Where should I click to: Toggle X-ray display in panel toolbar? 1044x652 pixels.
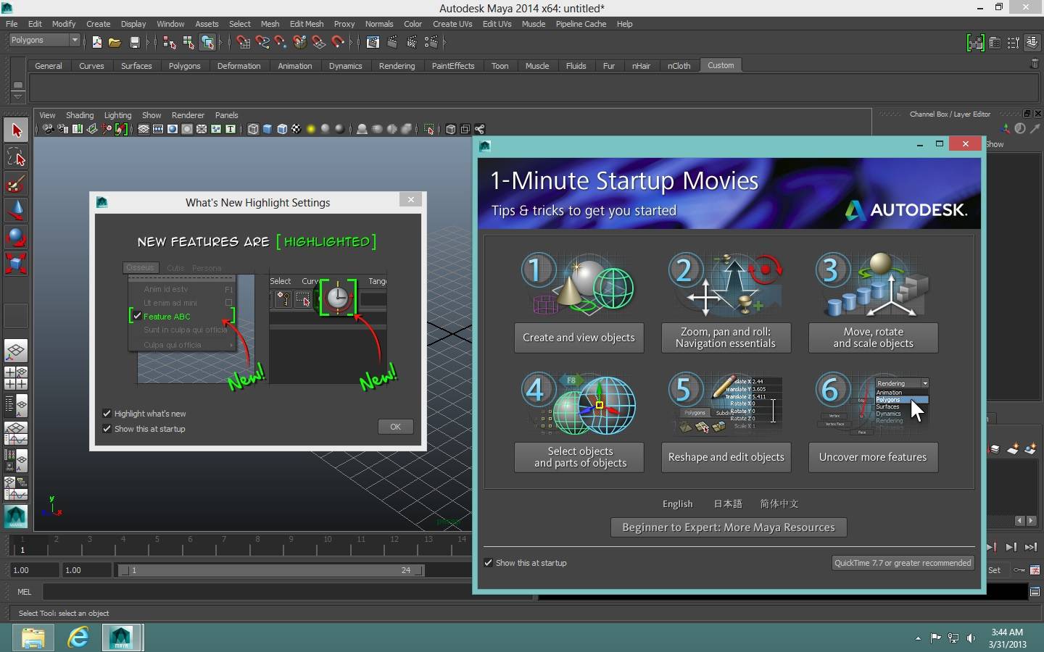[450, 130]
